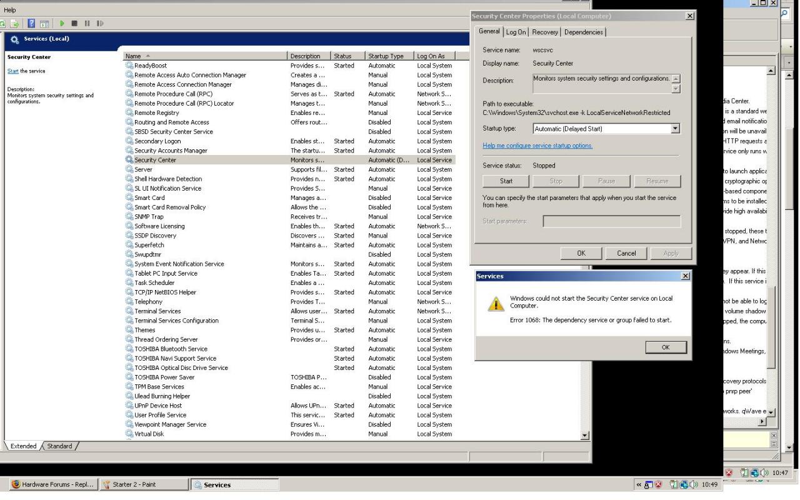Click the blue Help question mark icon
800x500 pixels.
(x=31, y=24)
